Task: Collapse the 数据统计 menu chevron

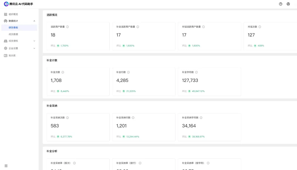Action: [x=34, y=21]
